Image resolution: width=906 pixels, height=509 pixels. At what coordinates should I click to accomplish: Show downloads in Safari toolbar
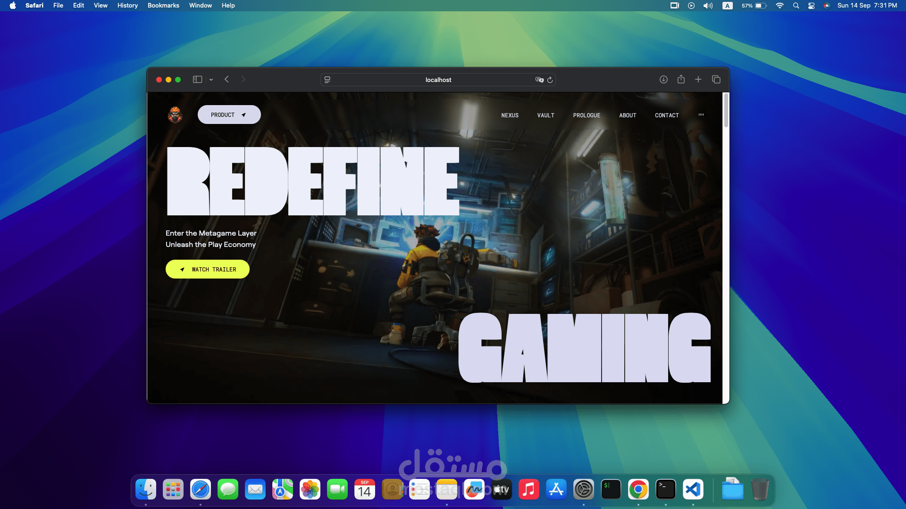(663, 80)
